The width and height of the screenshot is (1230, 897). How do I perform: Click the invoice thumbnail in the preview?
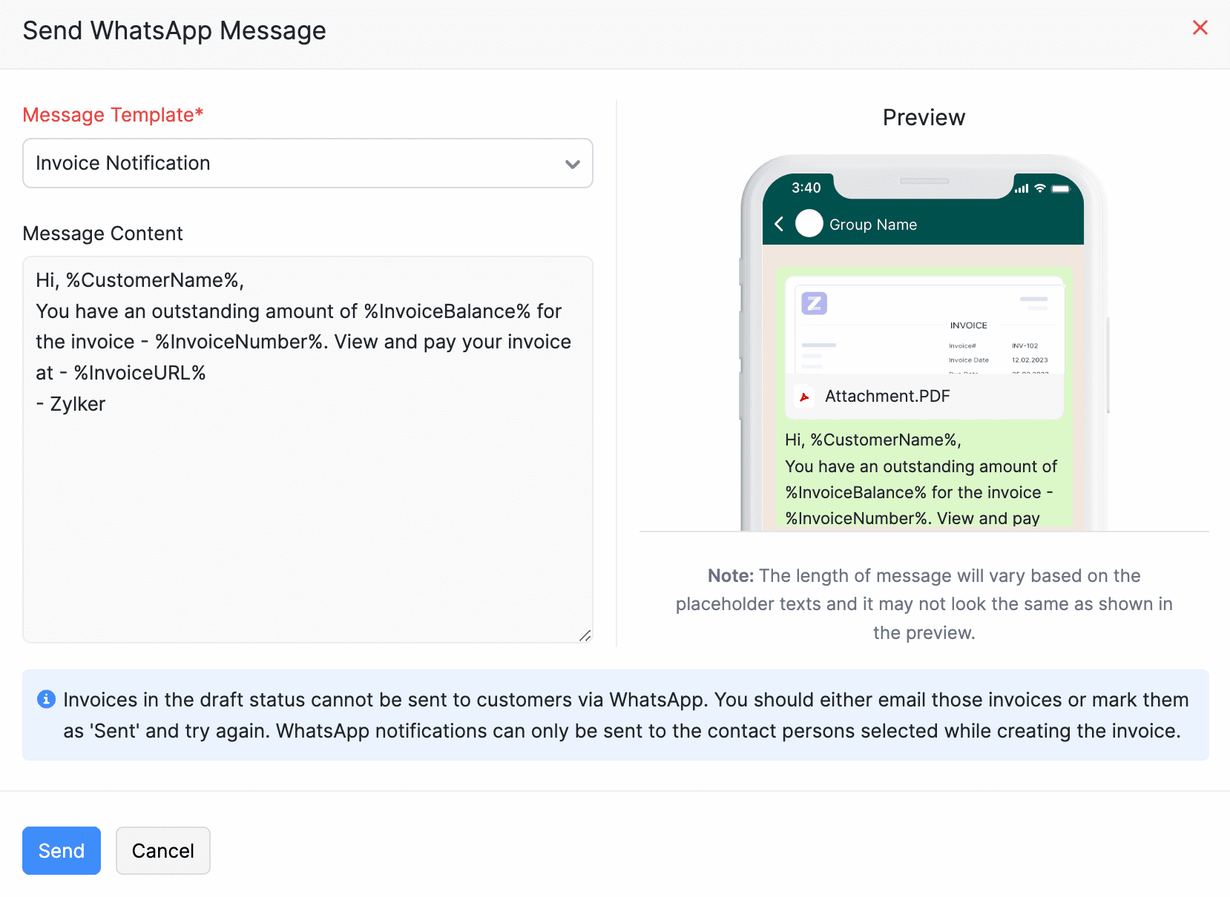pyautogui.click(x=929, y=330)
